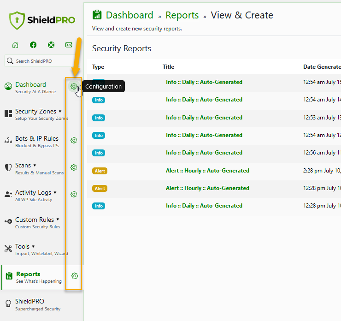Viewport: 341px width, 321px height.
Task: Open Reports configuration gear
Action: [75, 276]
